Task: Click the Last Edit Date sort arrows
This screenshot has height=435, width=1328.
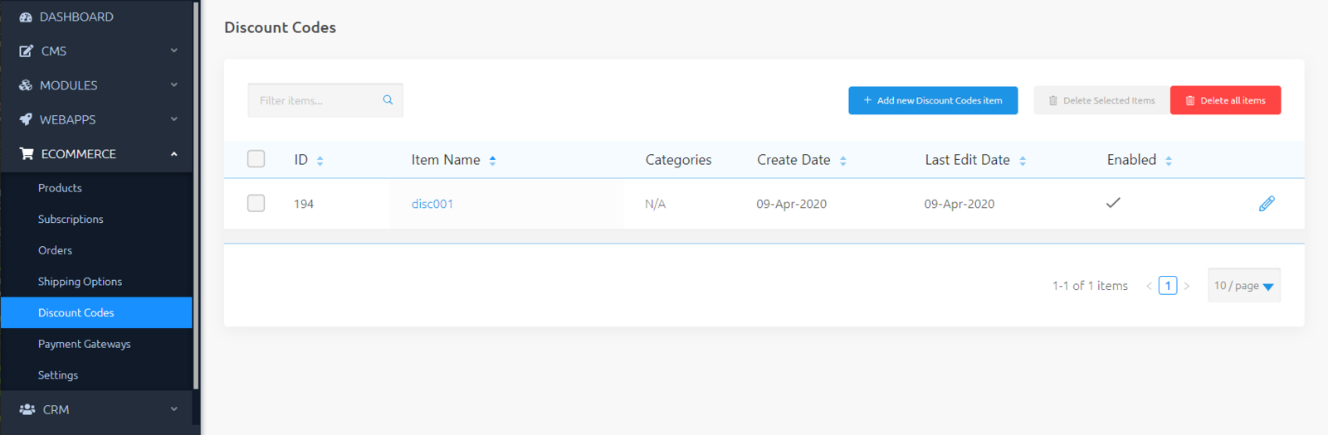Action: pyautogui.click(x=1023, y=161)
